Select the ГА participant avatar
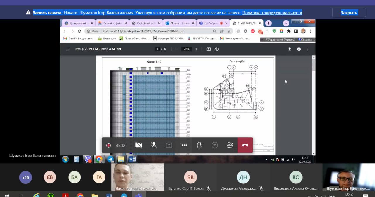This screenshot has height=197, width=375. pos(99,177)
